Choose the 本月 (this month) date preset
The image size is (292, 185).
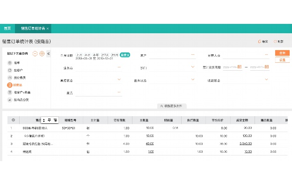click(87, 55)
